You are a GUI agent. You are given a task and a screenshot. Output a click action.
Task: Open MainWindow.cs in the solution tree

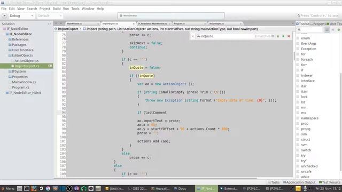pyautogui.click(x=24, y=82)
